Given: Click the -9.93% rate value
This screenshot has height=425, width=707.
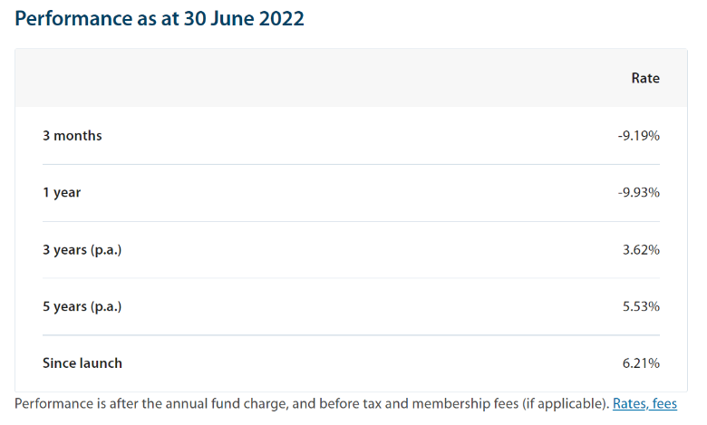Looking at the screenshot, I should [638, 193].
